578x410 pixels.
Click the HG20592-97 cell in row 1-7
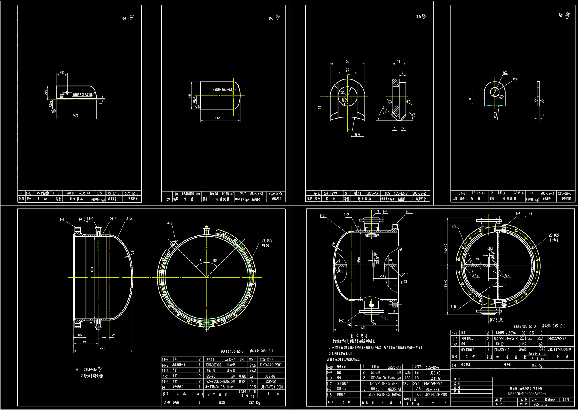pyautogui.click(x=433, y=384)
